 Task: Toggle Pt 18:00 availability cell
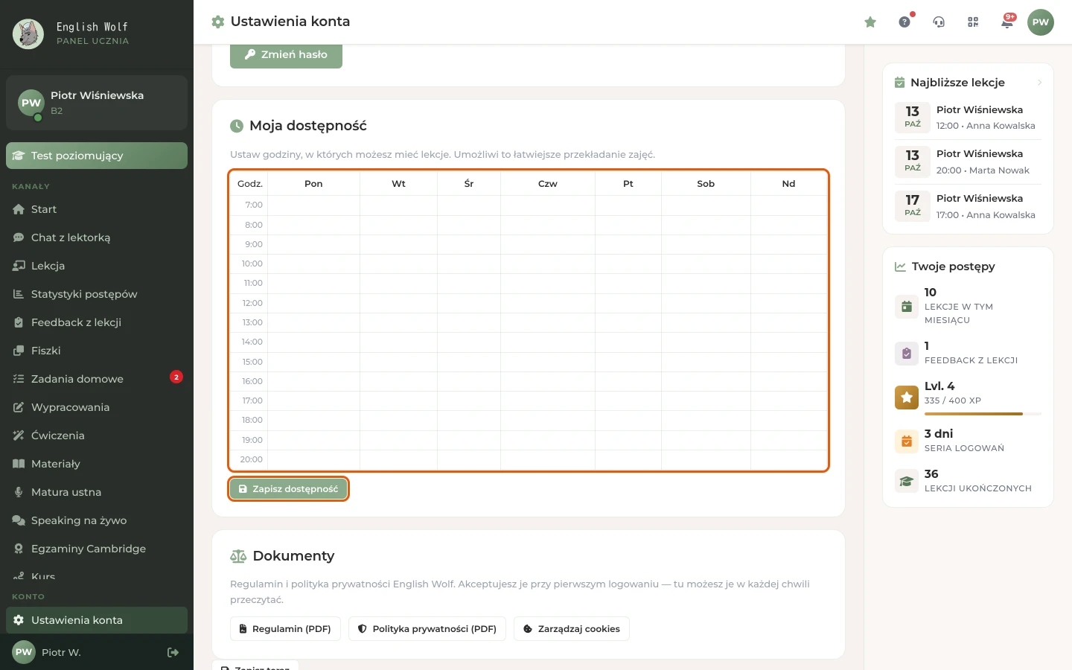[x=628, y=421]
